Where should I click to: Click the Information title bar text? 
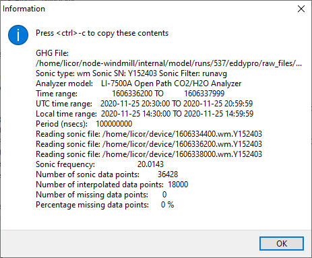click(x=24, y=9)
